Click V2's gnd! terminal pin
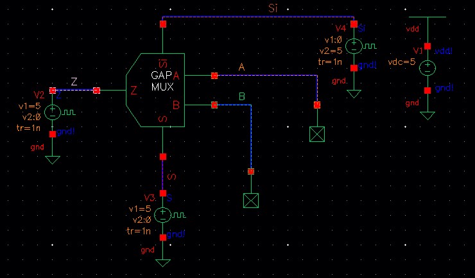Image resolution: width=475 pixels, height=278 pixels. click(x=53, y=134)
